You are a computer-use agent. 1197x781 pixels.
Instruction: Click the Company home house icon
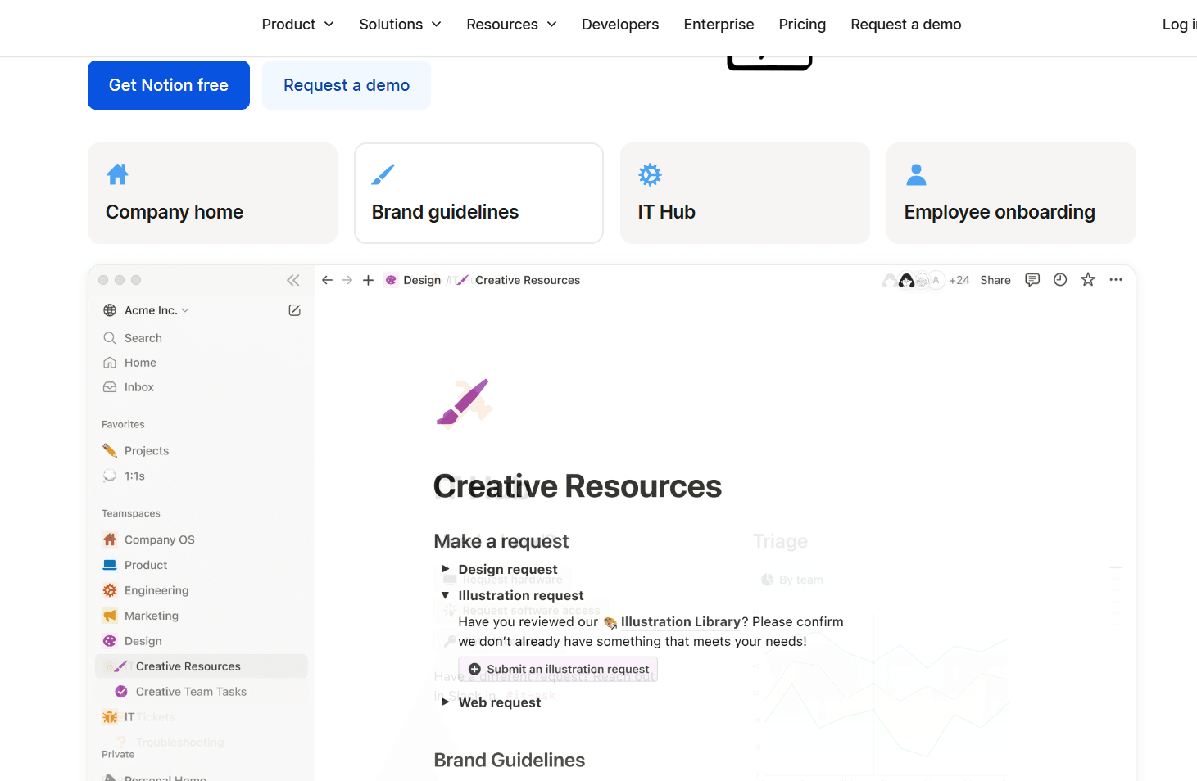[x=117, y=174]
